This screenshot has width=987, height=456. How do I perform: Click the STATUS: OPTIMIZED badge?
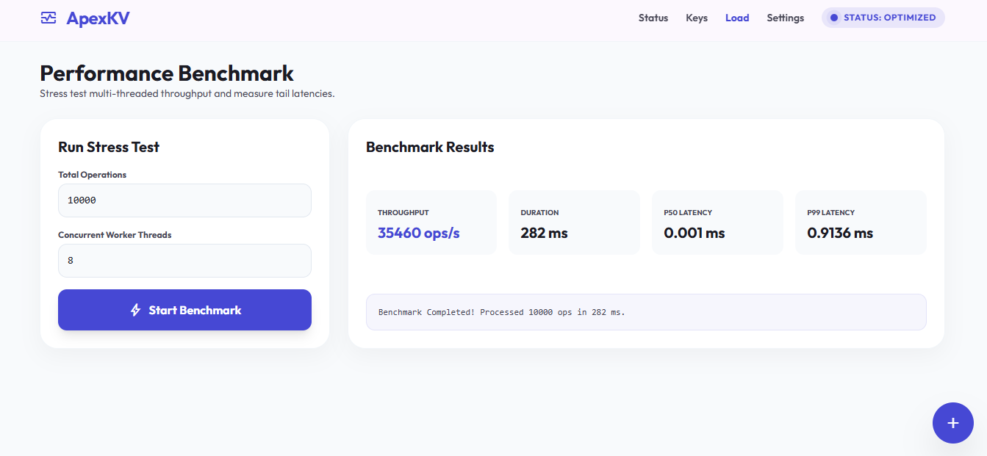point(883,18)
